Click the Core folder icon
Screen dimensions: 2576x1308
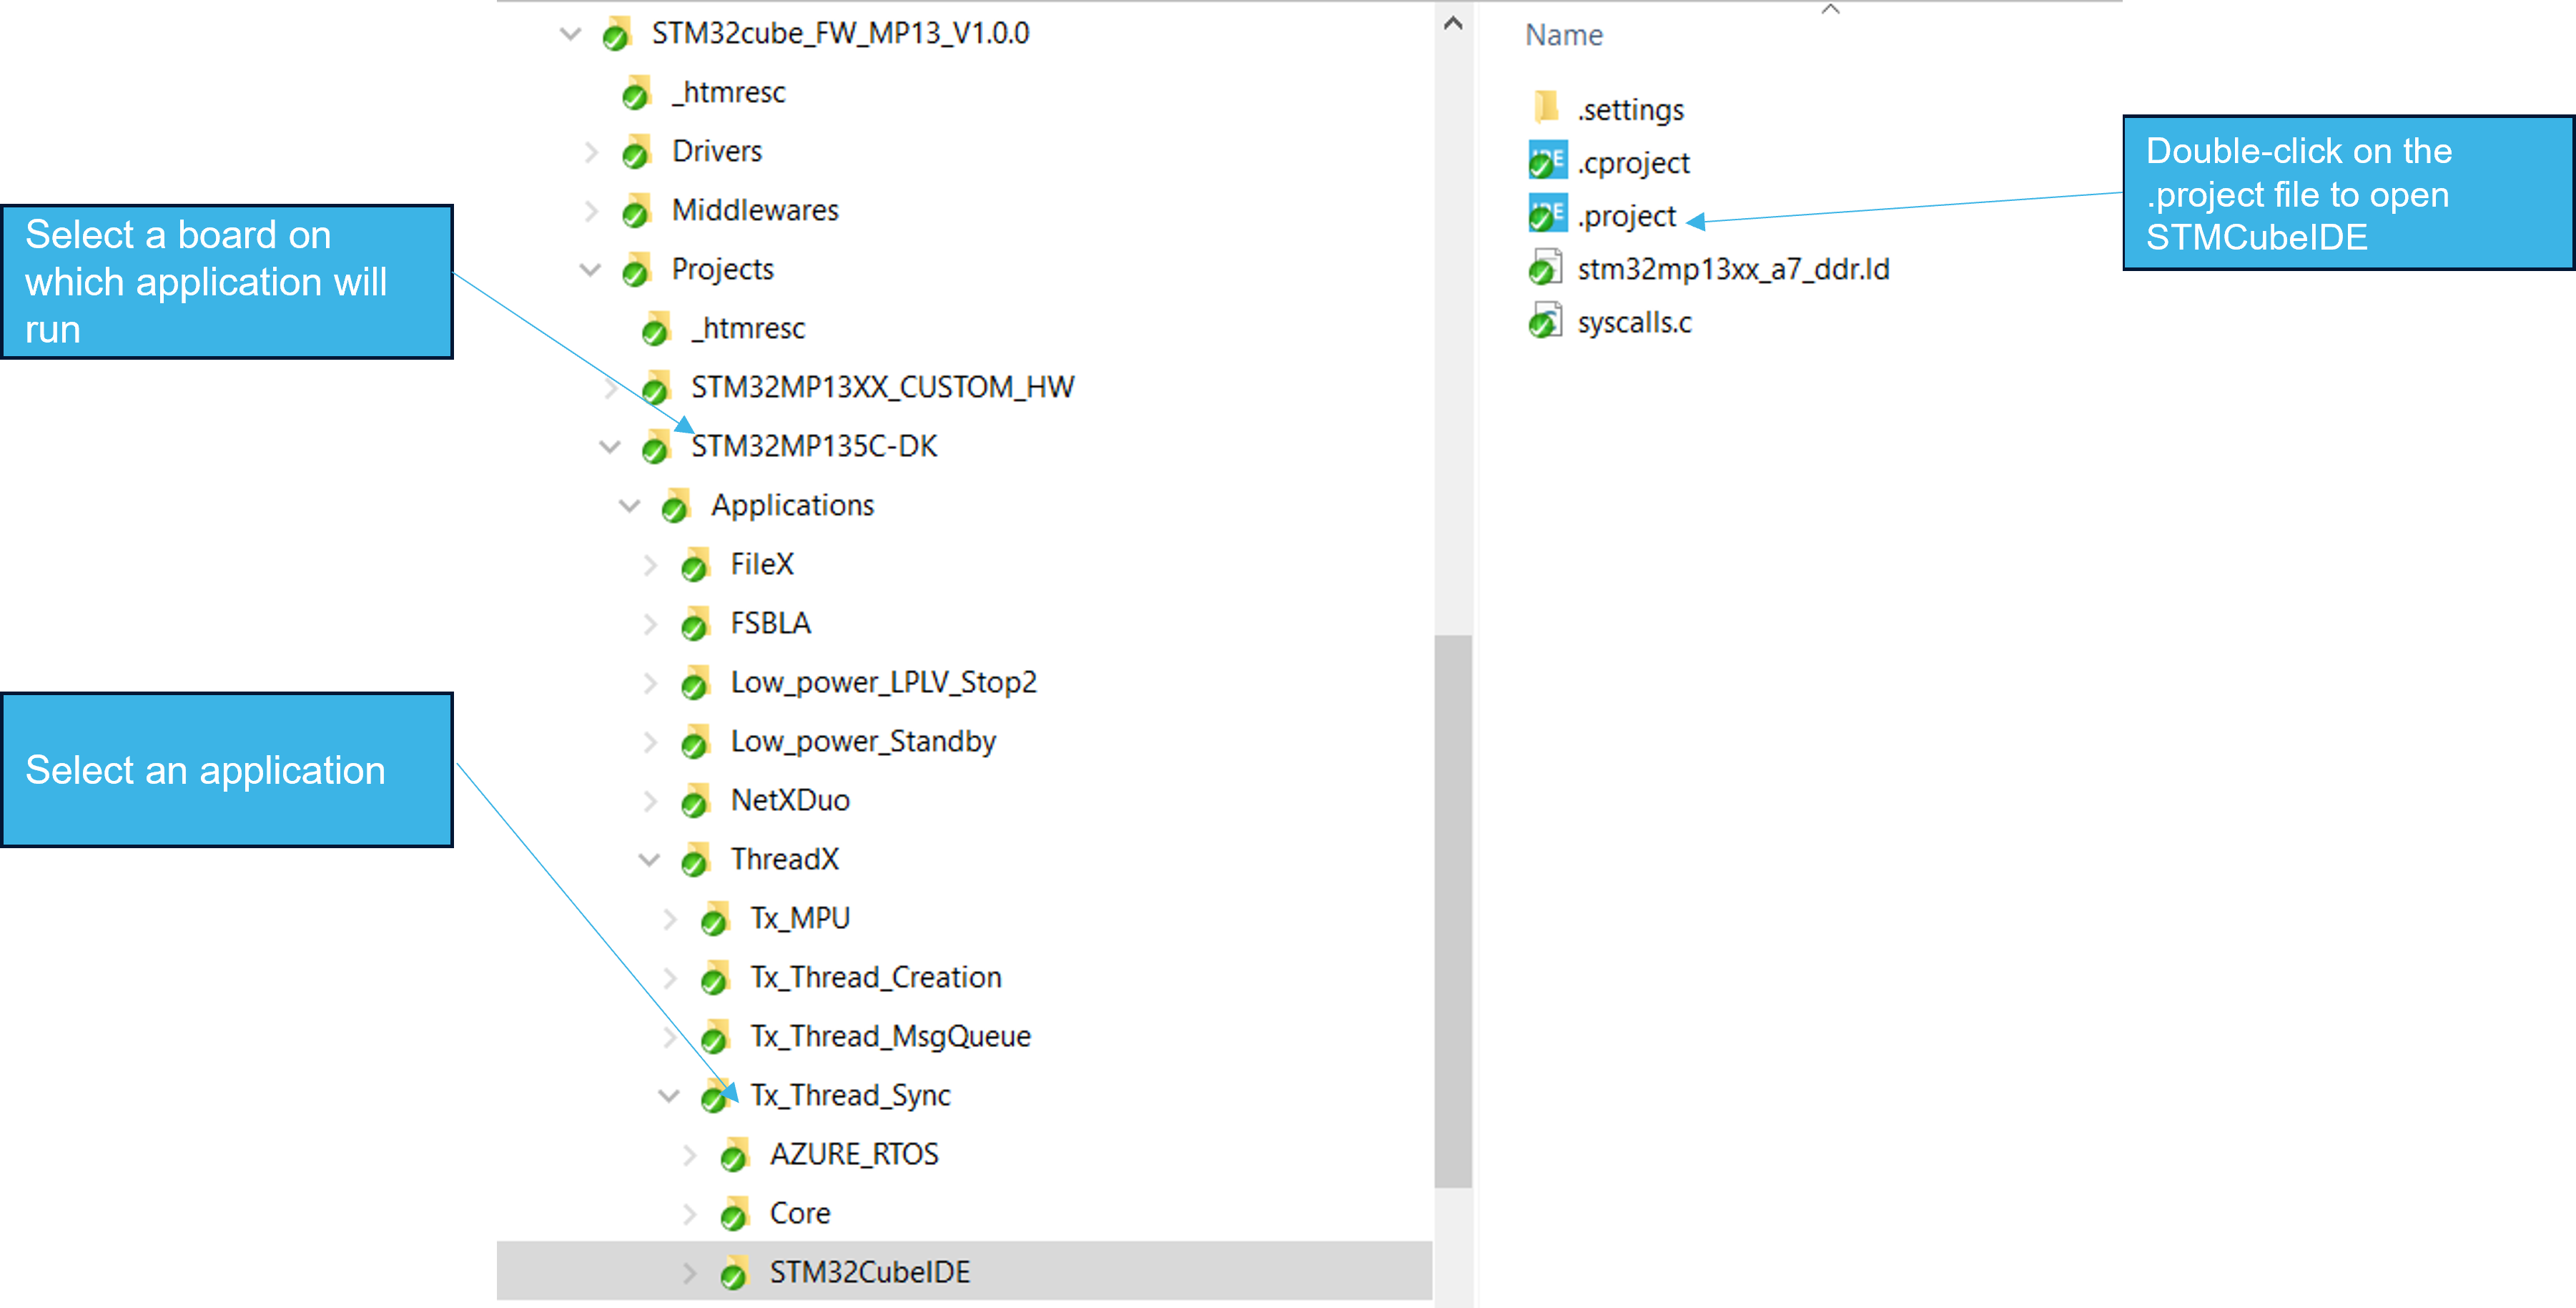click(735, 1214)
